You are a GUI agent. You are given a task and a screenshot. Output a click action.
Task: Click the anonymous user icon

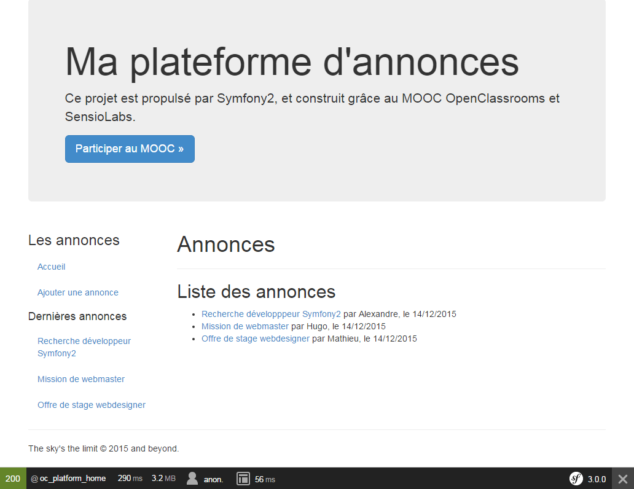192,479
